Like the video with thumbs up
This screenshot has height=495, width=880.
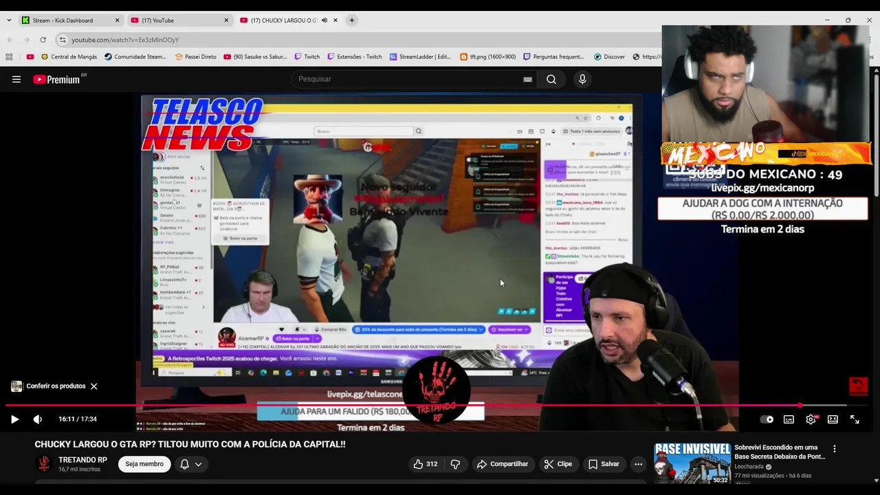point(425,464)
